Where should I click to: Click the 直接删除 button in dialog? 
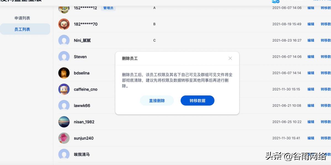click(x=157, y=100)
